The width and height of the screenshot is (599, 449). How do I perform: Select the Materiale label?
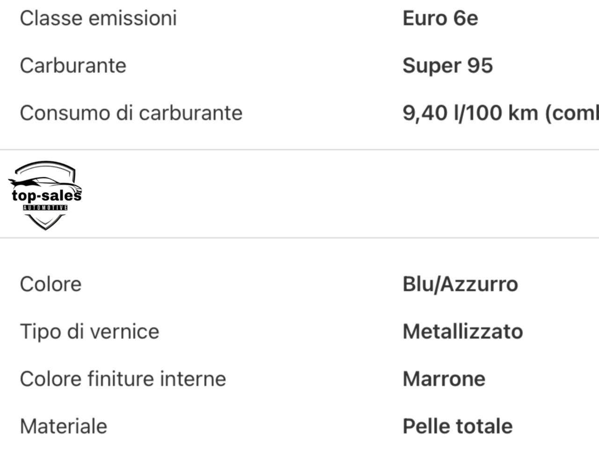(64, 426)
